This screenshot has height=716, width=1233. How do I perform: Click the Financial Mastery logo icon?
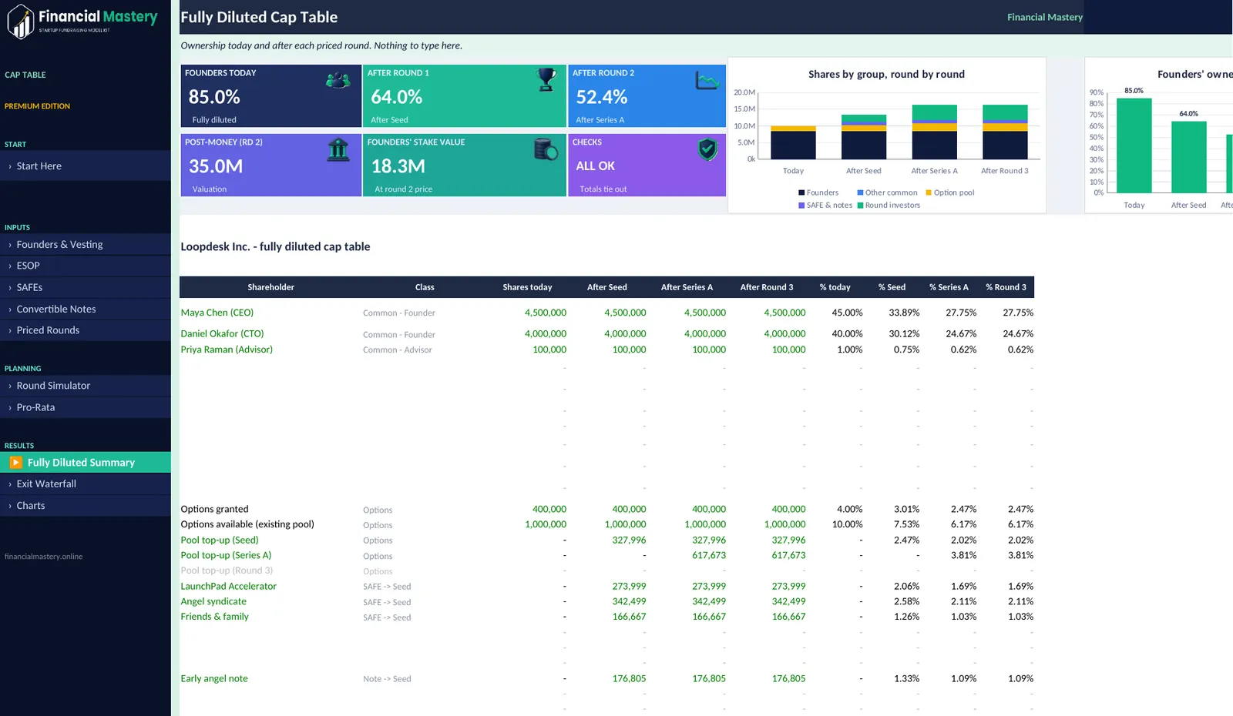point(21,21)
